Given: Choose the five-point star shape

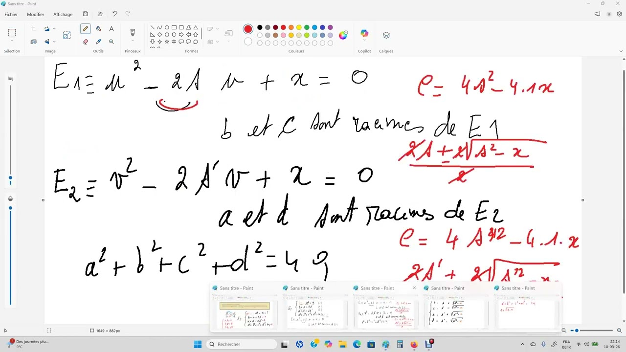Looking at the screenshot, I should point(167,42).
